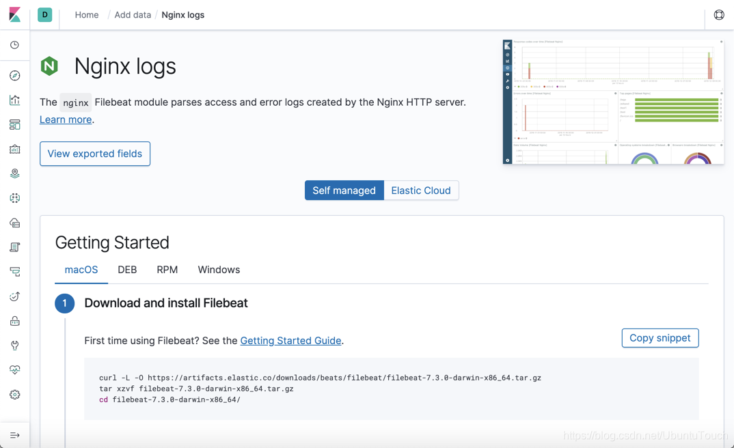The image size is (734, 448).
Task: Select the Self managed option
Action: click(x=344, y=191)
